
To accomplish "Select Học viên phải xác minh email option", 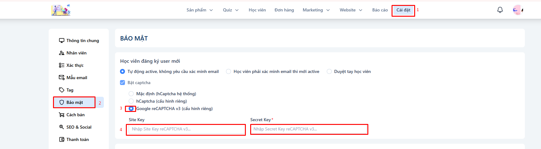I will coord(228,71).
